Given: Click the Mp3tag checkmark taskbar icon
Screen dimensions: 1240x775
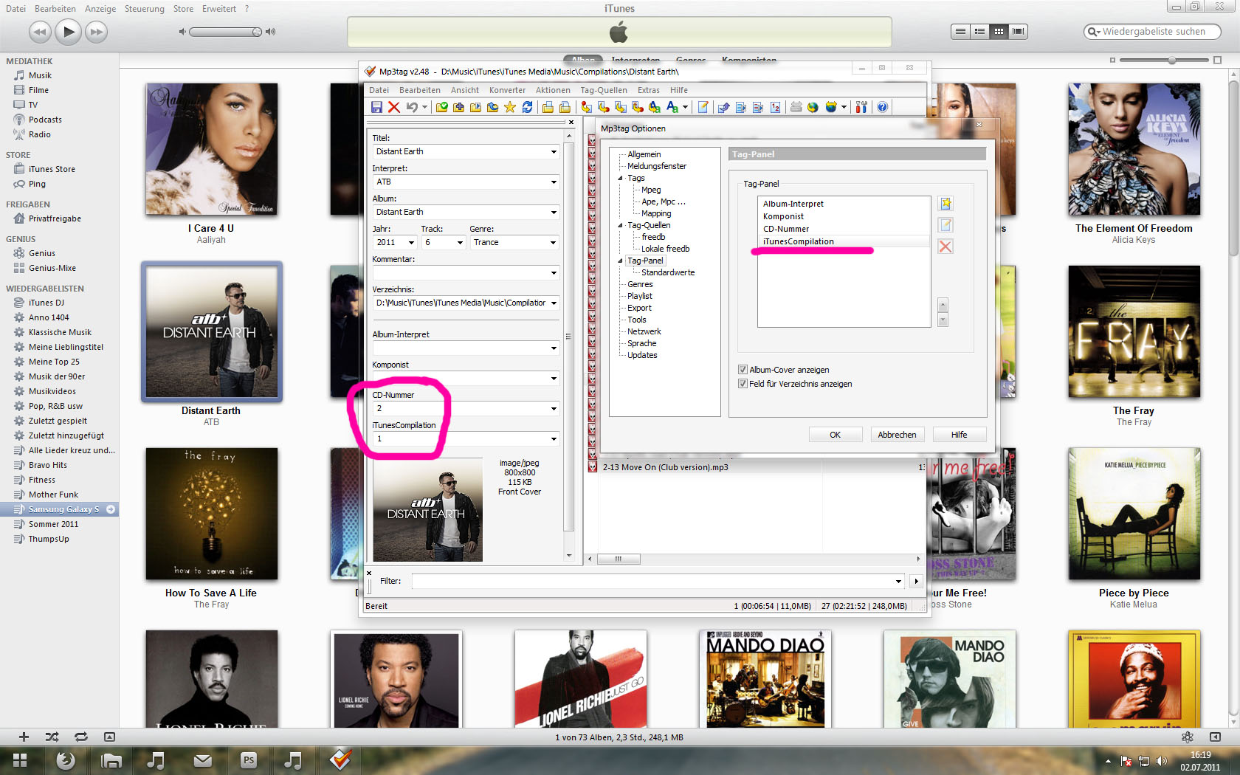Looking at the screenshot, I should click(x=340, y=760).
